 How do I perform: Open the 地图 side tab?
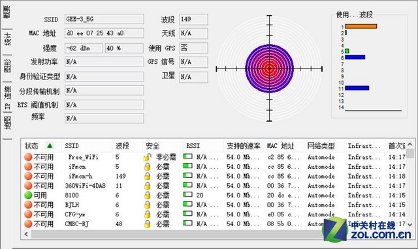tap(7, 123)
